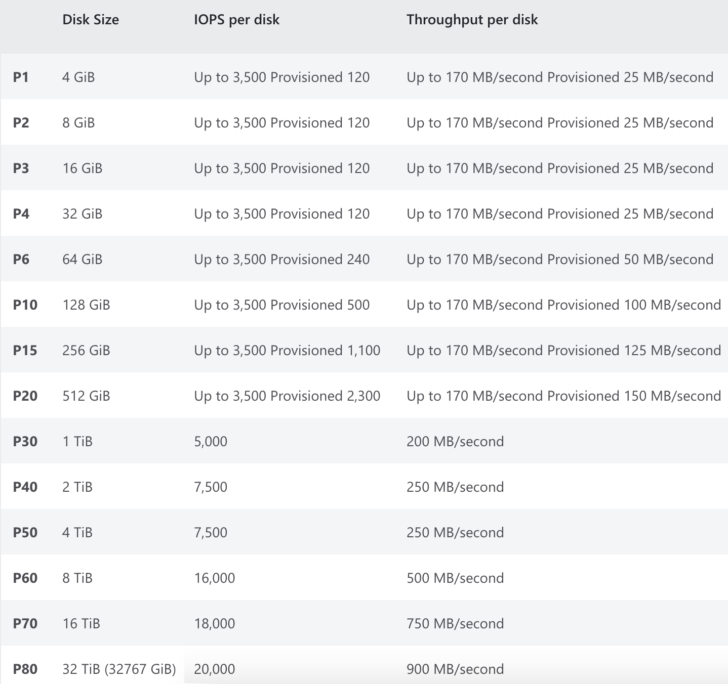Click the 1 TiB disk size cell
The image size is (728, 684).
[77, 442]
